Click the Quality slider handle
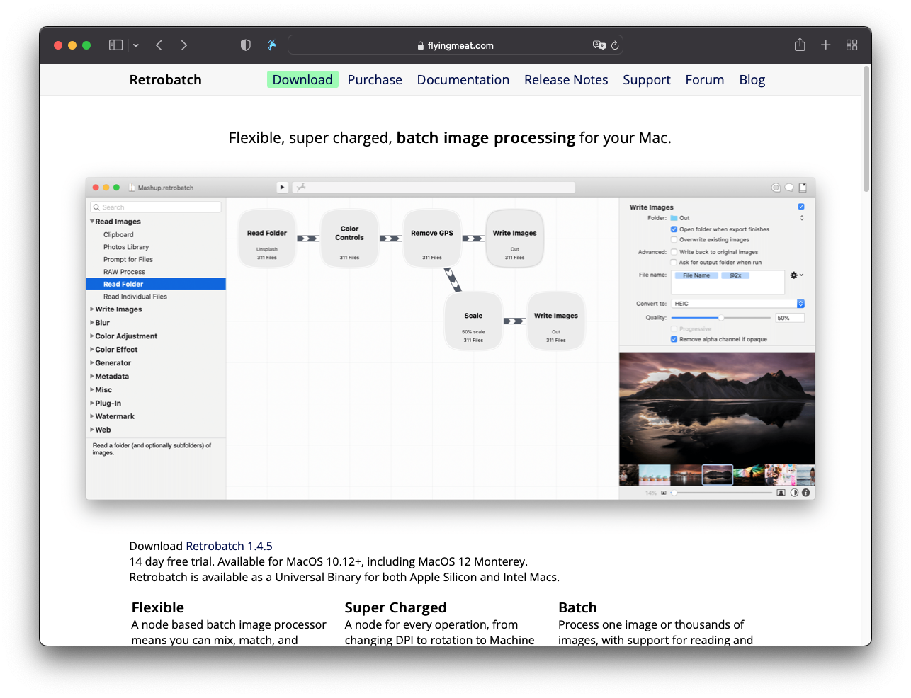The height and width of the screenshot is (698, 911). point(720,318)
